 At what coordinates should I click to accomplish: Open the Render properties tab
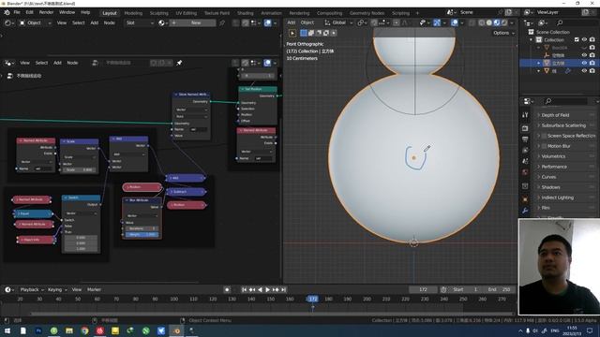click(x=525, y=128)
